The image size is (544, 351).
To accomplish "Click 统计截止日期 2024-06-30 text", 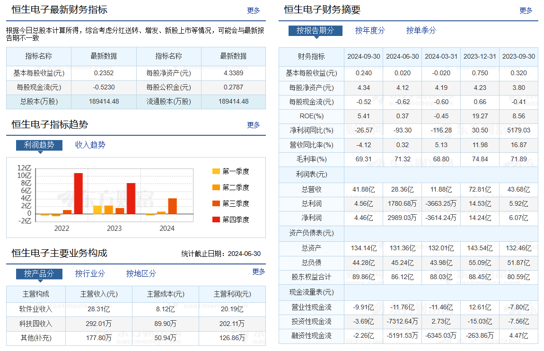I will (x=221, y=254).
